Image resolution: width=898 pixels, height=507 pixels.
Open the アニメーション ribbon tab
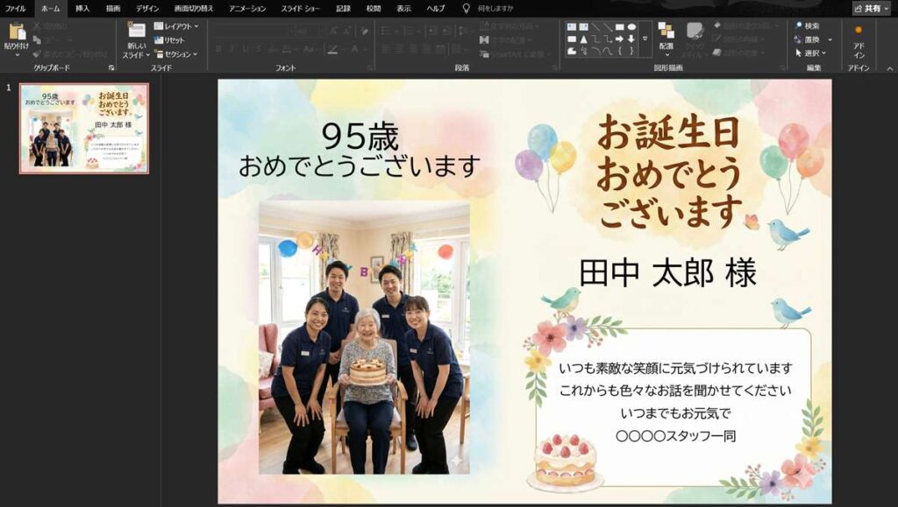click(x=247, y=8)
